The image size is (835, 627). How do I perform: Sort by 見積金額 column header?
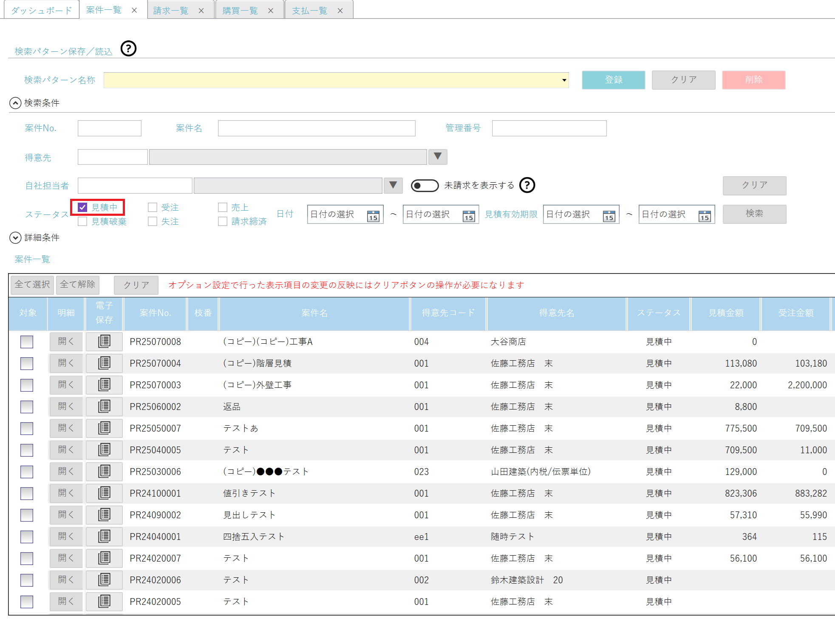pyautogui.click(x=726, y=313)
